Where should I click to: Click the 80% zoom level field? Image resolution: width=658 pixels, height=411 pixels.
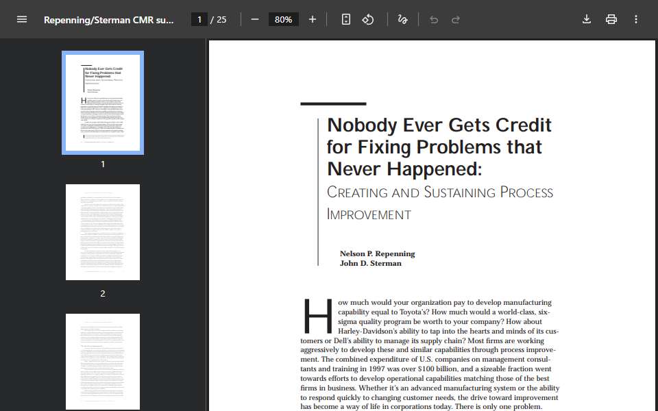tap(283, 20)
